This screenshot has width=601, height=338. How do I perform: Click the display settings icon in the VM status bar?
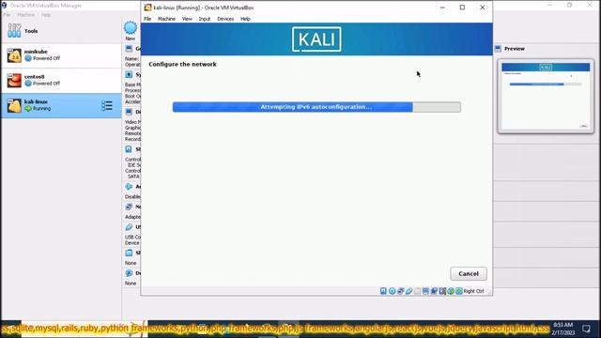coord(425,291)
